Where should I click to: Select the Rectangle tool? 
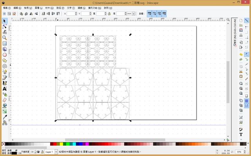tap(5, 44)
